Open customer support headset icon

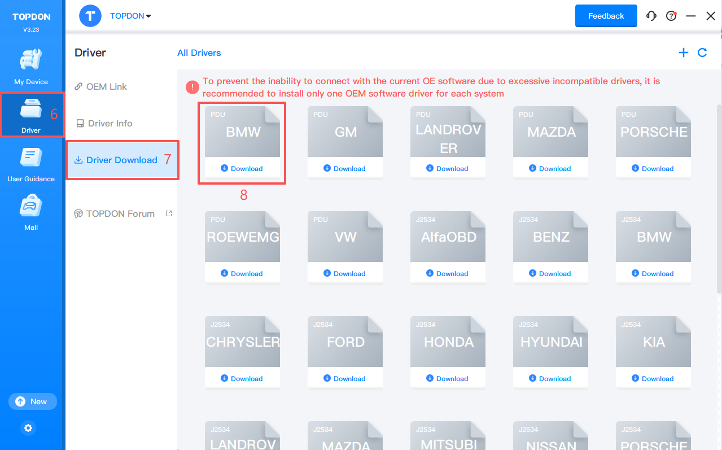tap(651, 16)
